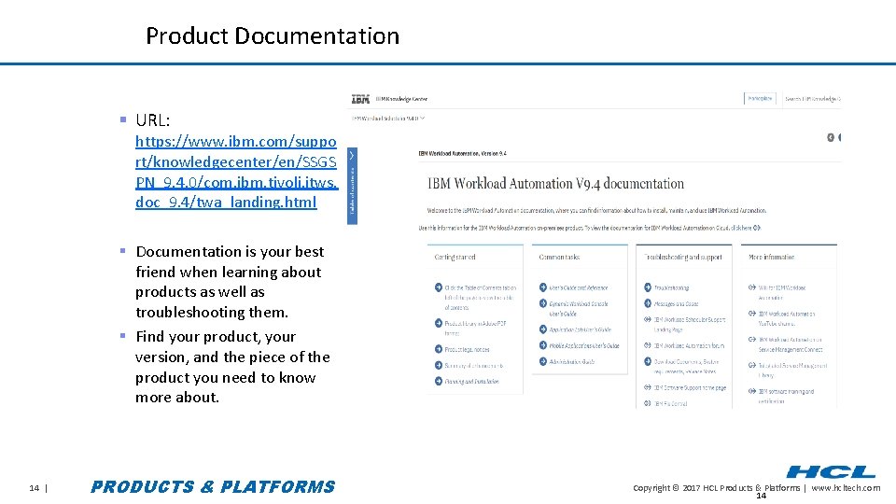Click the www.hcltech.com footer text

(x=846, y=488)
